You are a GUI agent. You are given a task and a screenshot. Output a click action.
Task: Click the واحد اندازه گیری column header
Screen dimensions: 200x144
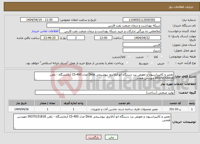pos(73,103)
